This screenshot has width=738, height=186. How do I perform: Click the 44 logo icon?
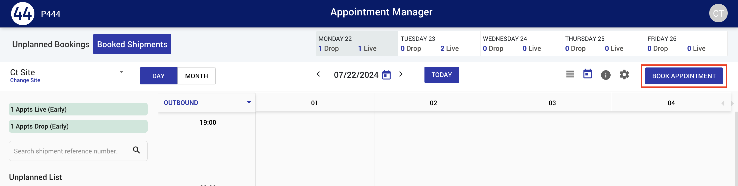(23, 13)
